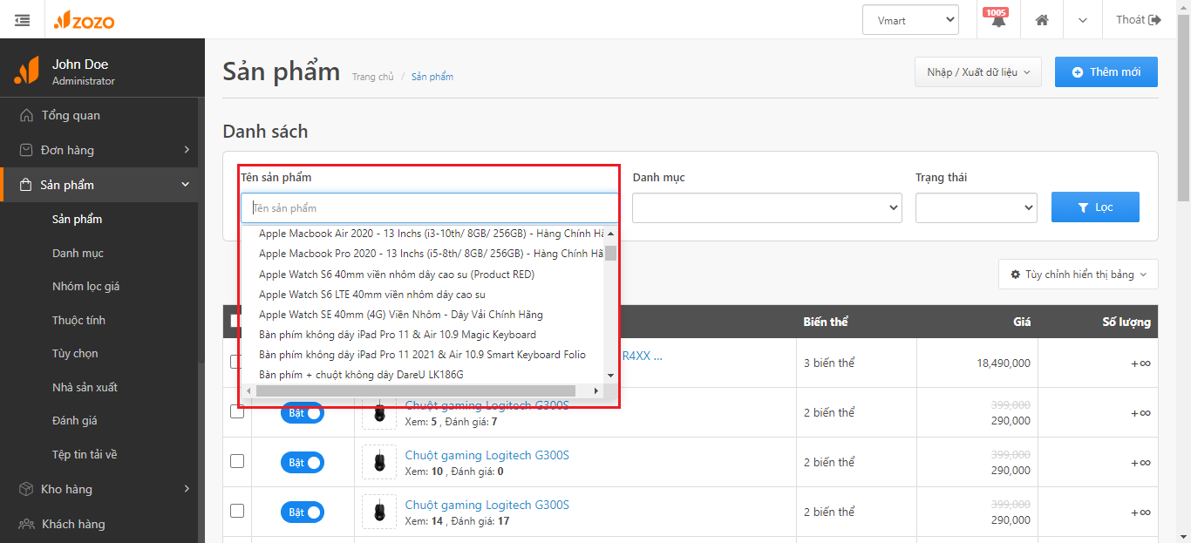Open mouse thumbnail in row with Xem: 10
Screen dimensions: 1191x543
tap(379, 462)
